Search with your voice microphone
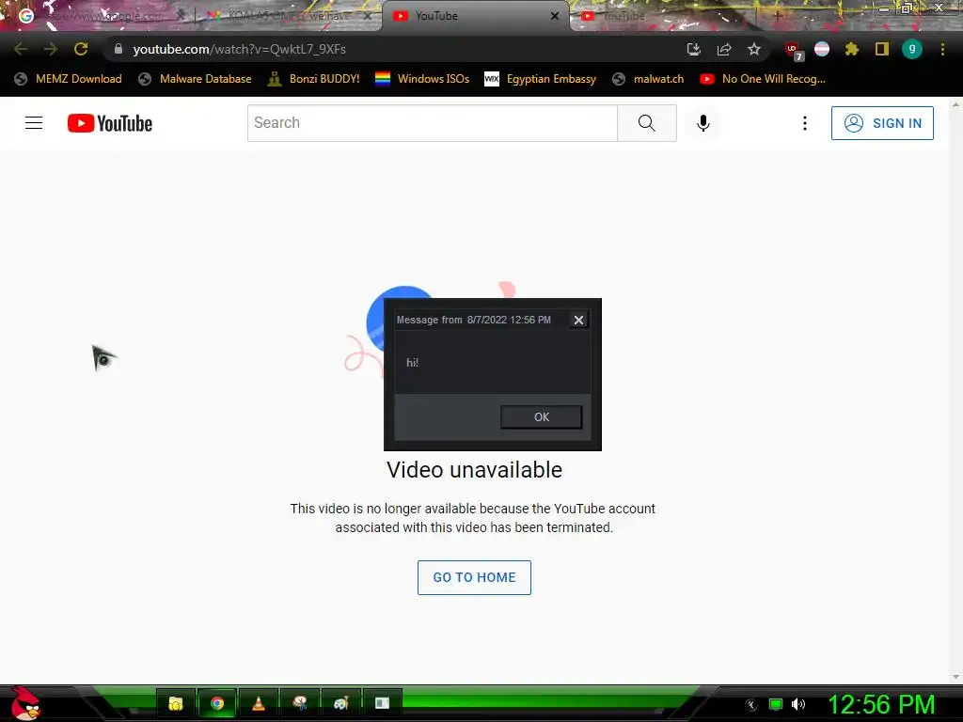This screenshot has width=963, height=722. [703, 123]
